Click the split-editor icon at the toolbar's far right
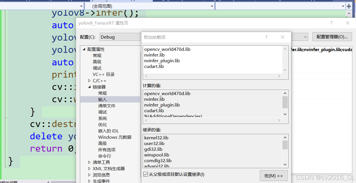 click(x=349, y=6)
